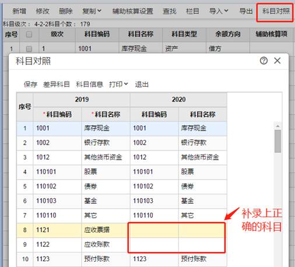The image size is (295, 267).
Task: Expand the 打印 dropdown in dialog
Action: point(118,85)
